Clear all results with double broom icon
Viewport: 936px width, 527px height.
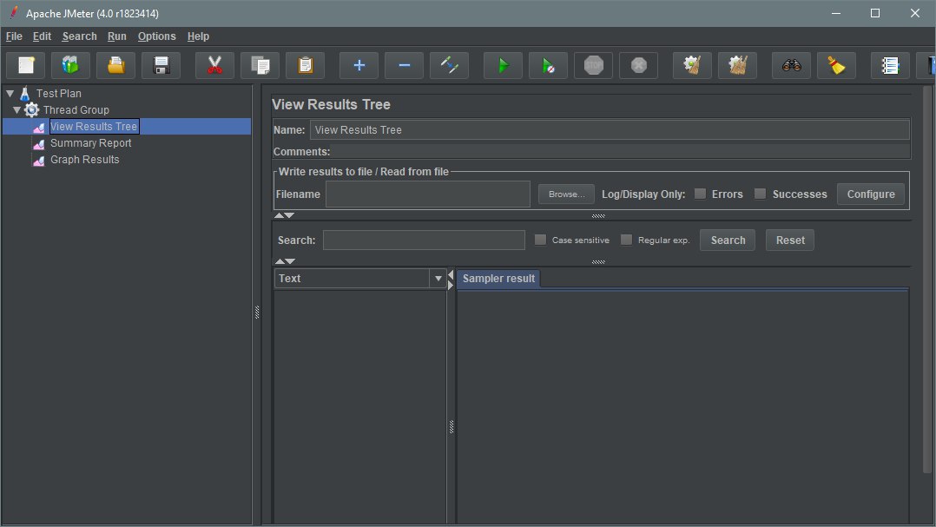pos(737,65)
